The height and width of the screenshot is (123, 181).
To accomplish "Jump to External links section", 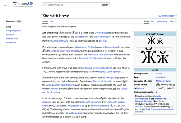I will pos(12,39).
